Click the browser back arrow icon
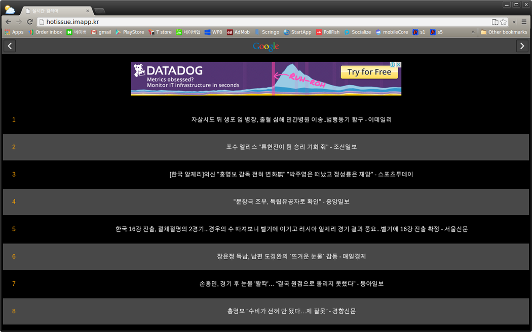 click(8, 22)
